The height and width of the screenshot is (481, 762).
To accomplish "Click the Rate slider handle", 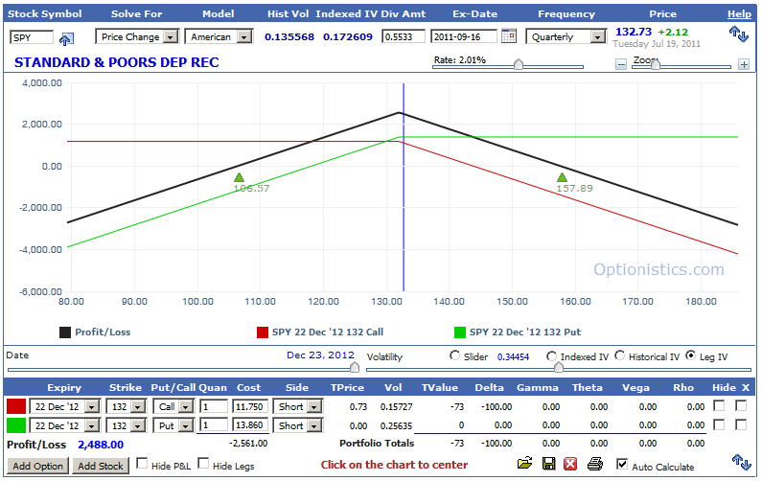I will 519,64.
